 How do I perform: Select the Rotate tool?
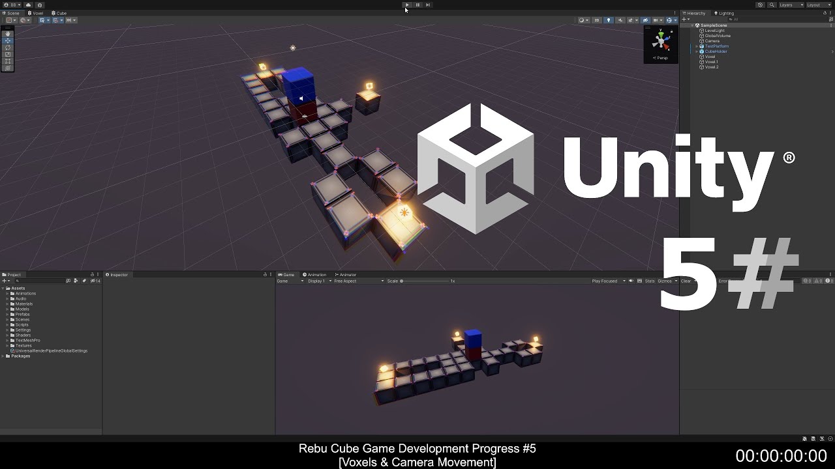(8, 48)
